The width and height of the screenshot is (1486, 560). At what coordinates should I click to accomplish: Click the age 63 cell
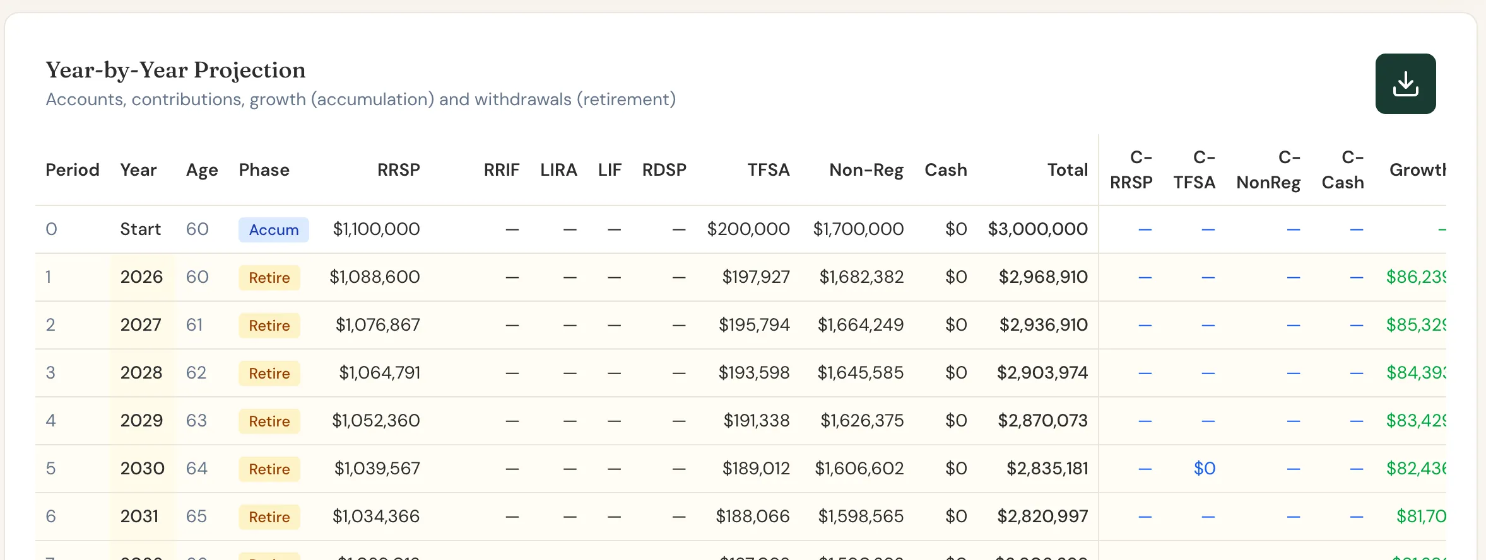click(x=196, y=421)
